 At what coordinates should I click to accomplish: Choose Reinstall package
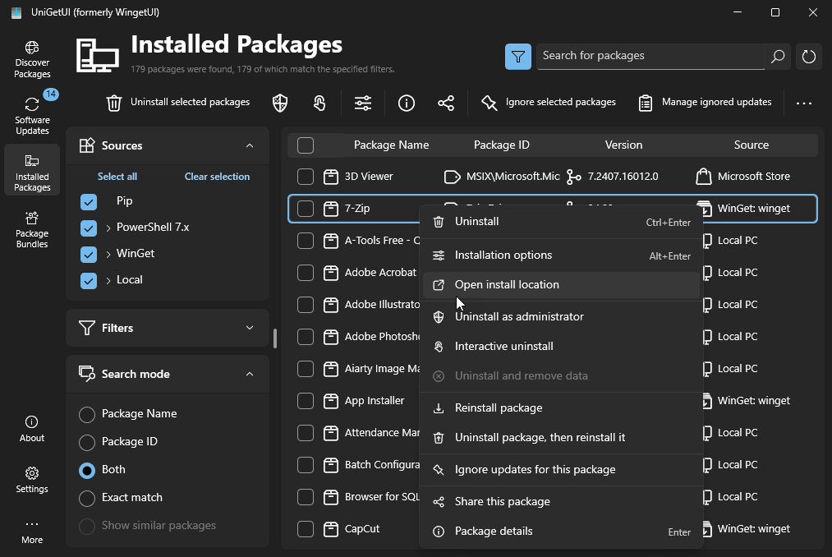click(562, 408)
